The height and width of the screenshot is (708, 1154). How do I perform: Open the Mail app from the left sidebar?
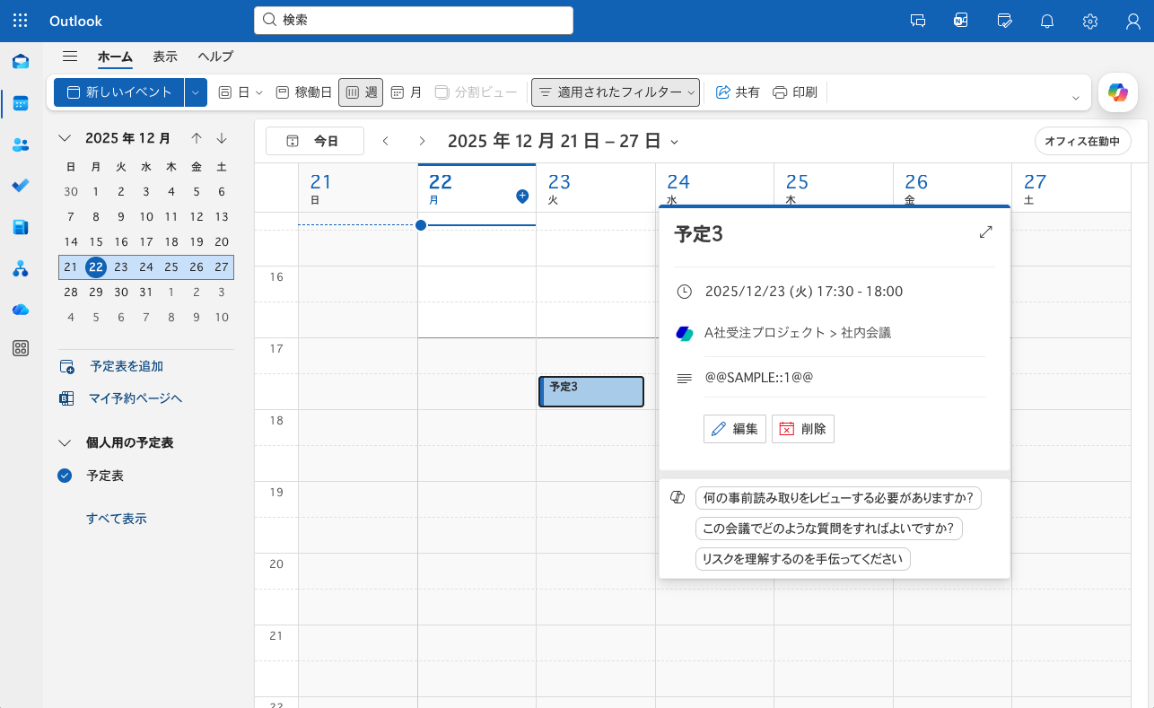click(x=21, y=61)
